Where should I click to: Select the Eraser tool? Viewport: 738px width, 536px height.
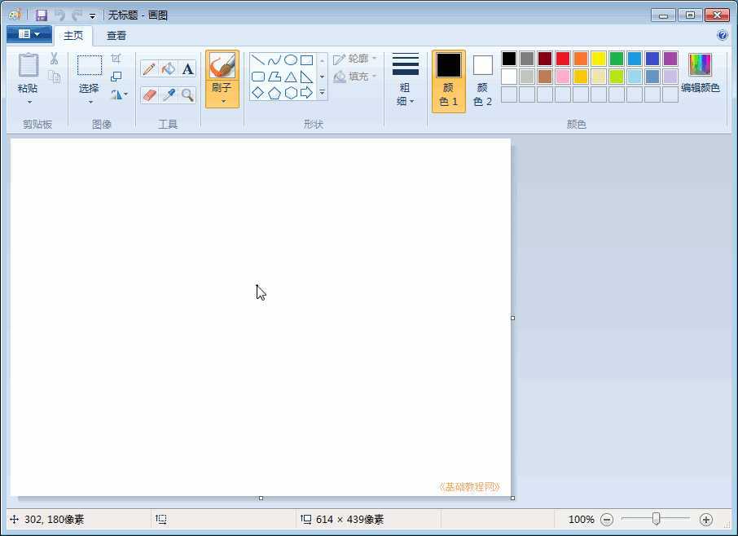(149, 94)
